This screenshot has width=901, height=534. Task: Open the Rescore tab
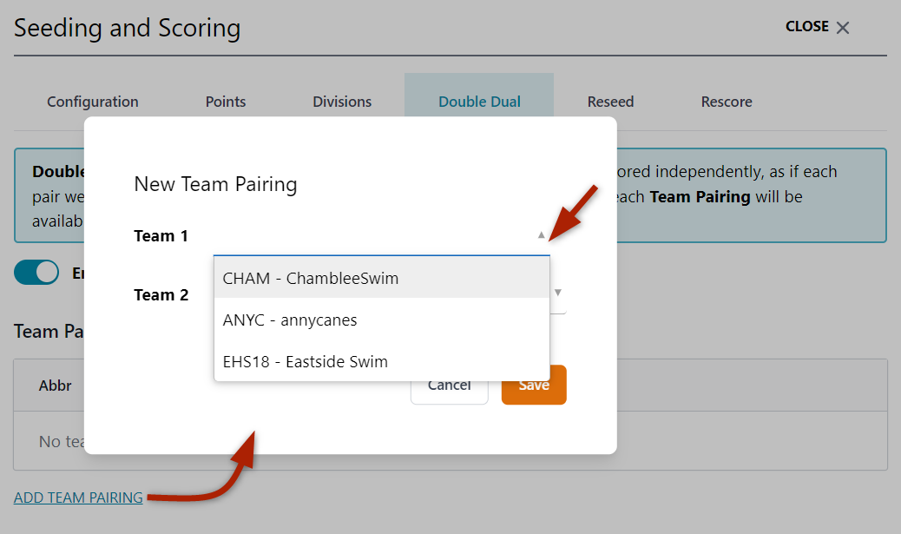726,102
